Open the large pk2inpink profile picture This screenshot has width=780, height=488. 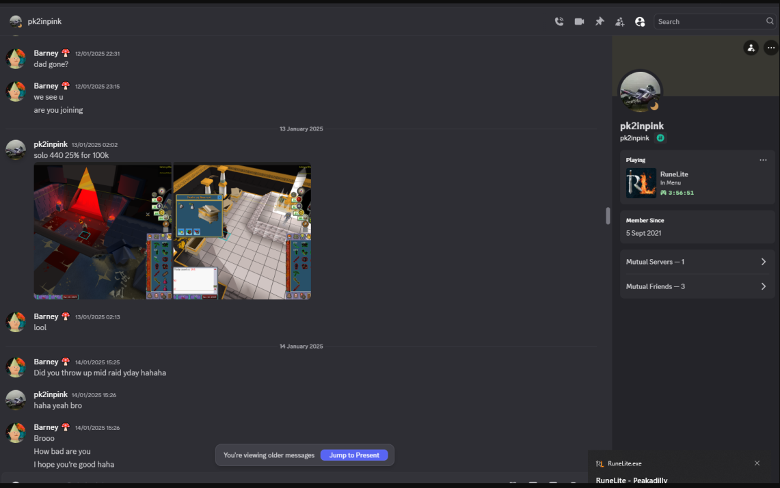click(x=640, y=92)
